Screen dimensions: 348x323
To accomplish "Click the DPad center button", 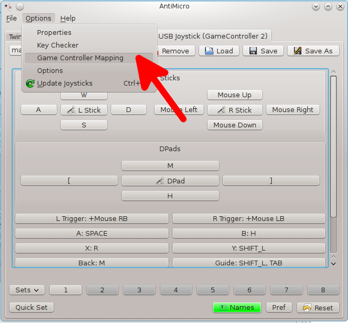I will pos(170,181).
